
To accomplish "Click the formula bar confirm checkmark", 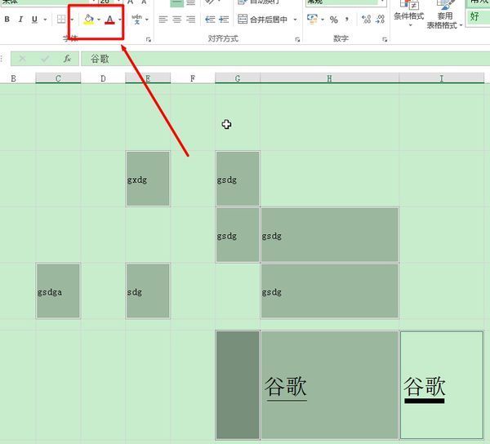I will click(45, 59).
